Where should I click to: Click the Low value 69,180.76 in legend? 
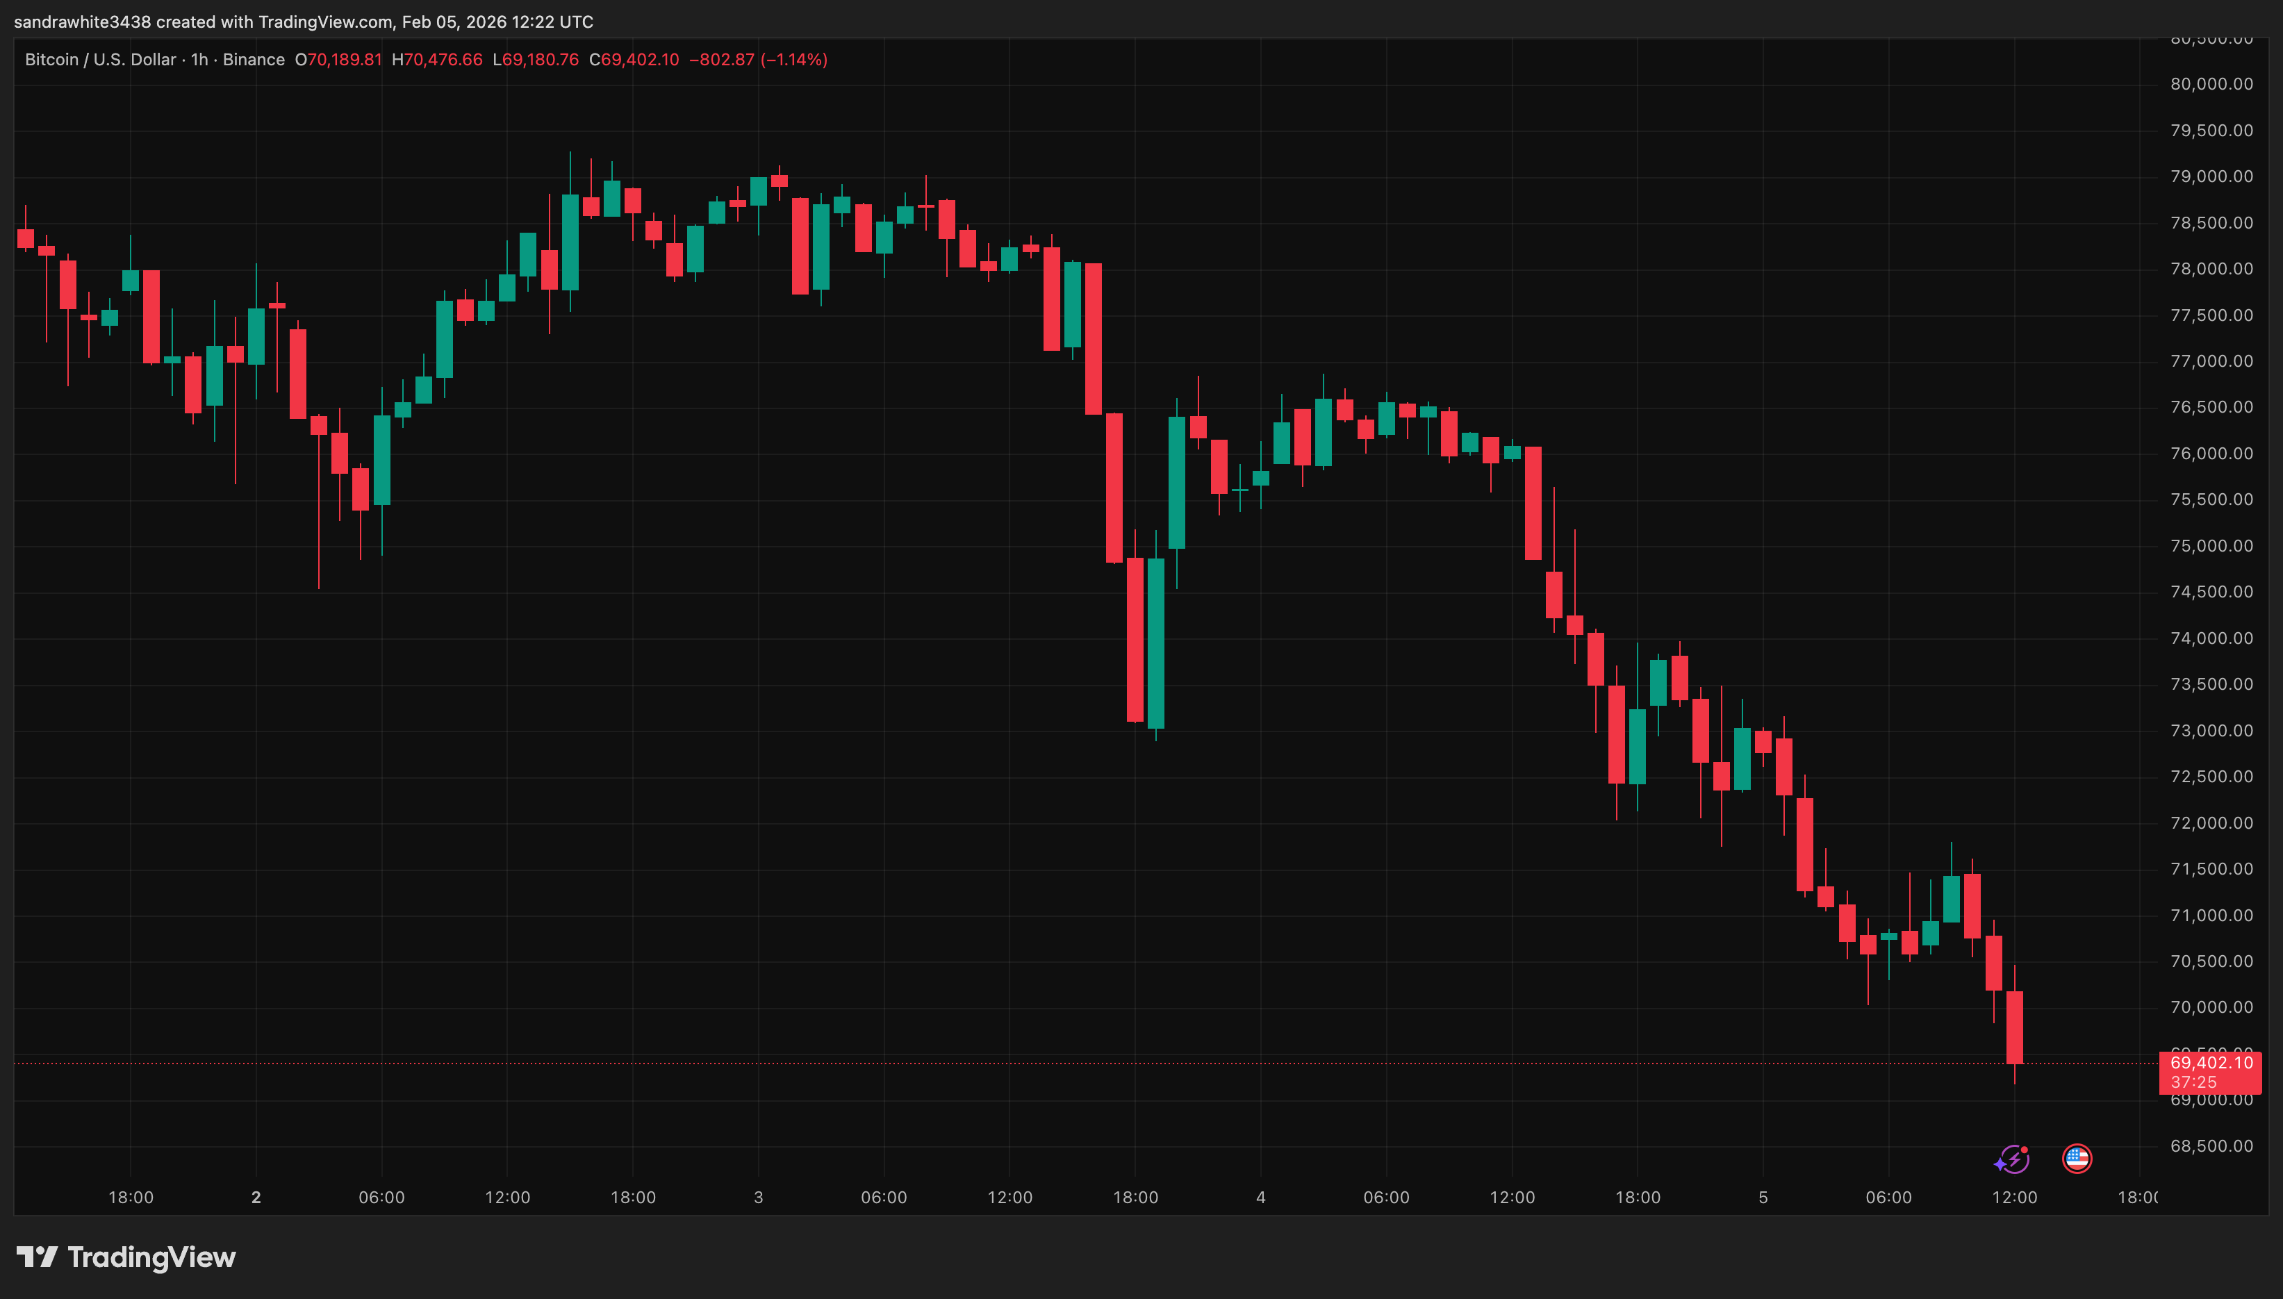pyautogui.click(x=541, y=60)
